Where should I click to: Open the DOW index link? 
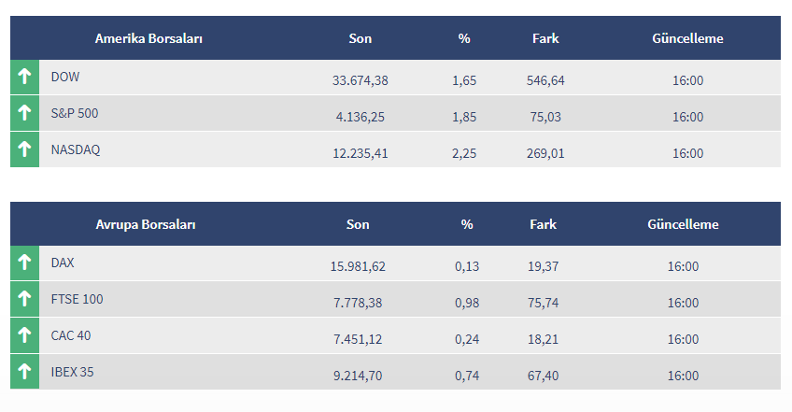click(65, 78)
